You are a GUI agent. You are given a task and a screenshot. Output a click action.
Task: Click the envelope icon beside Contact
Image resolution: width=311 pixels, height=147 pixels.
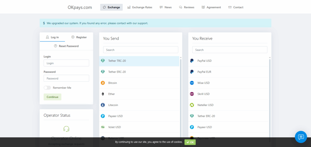[230, 7]
